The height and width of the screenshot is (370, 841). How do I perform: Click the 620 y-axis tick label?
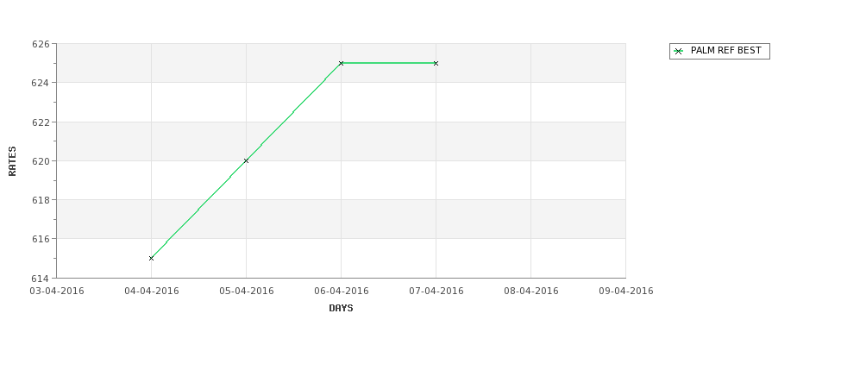[41, 161]
